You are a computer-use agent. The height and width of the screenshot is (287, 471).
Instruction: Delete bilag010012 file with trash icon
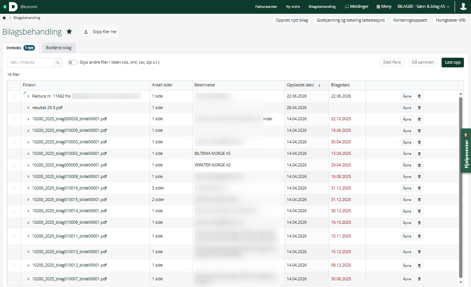point(419,265)
